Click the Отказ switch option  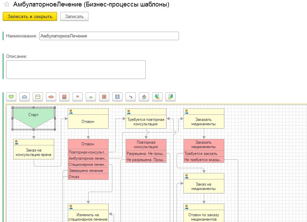(x=88, y=176)
